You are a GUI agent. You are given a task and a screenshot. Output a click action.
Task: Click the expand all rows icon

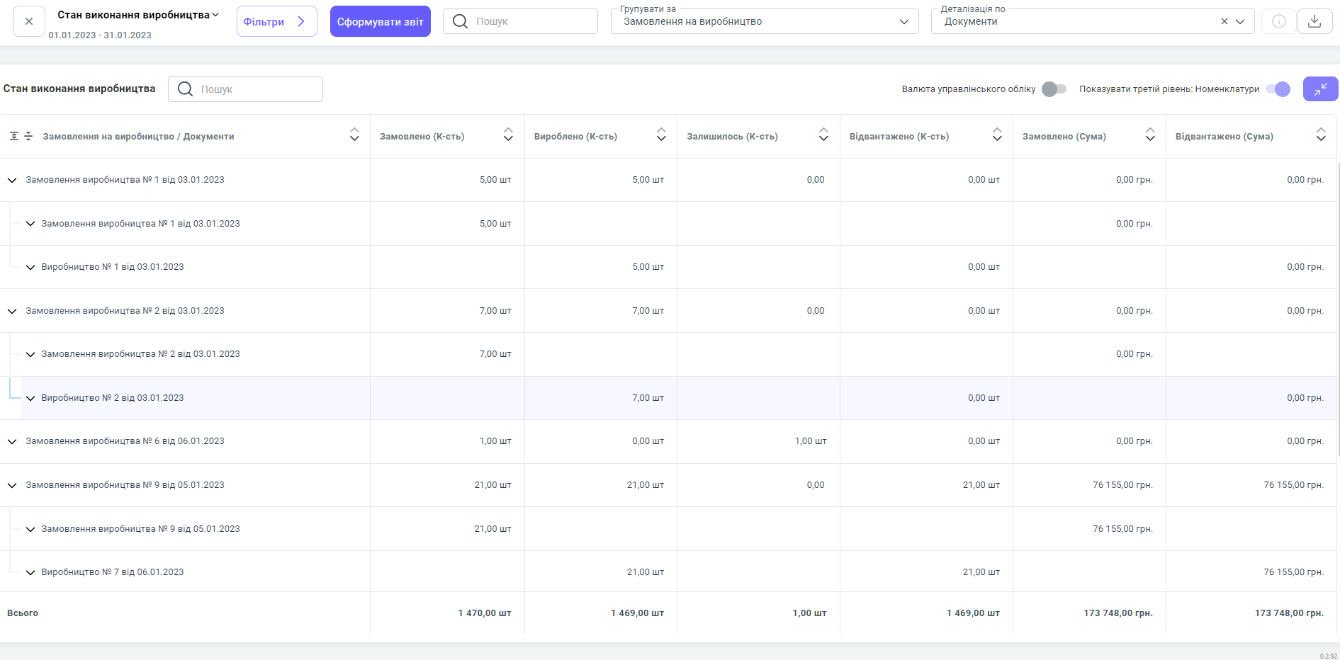14,136
